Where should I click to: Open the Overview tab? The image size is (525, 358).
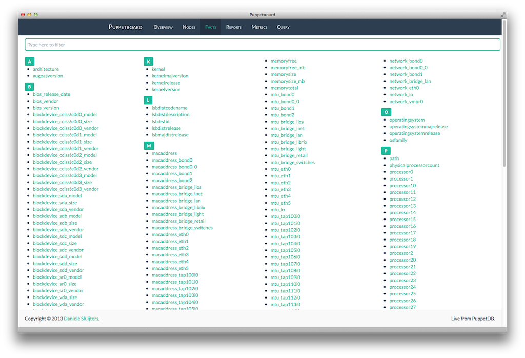pos(163,27)
